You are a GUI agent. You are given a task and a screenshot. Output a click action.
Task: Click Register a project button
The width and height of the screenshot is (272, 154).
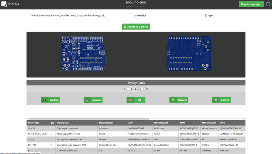(251, 4)
